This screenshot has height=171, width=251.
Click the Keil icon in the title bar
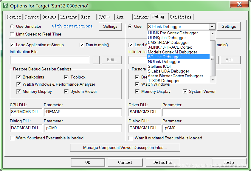click(5, 5)
